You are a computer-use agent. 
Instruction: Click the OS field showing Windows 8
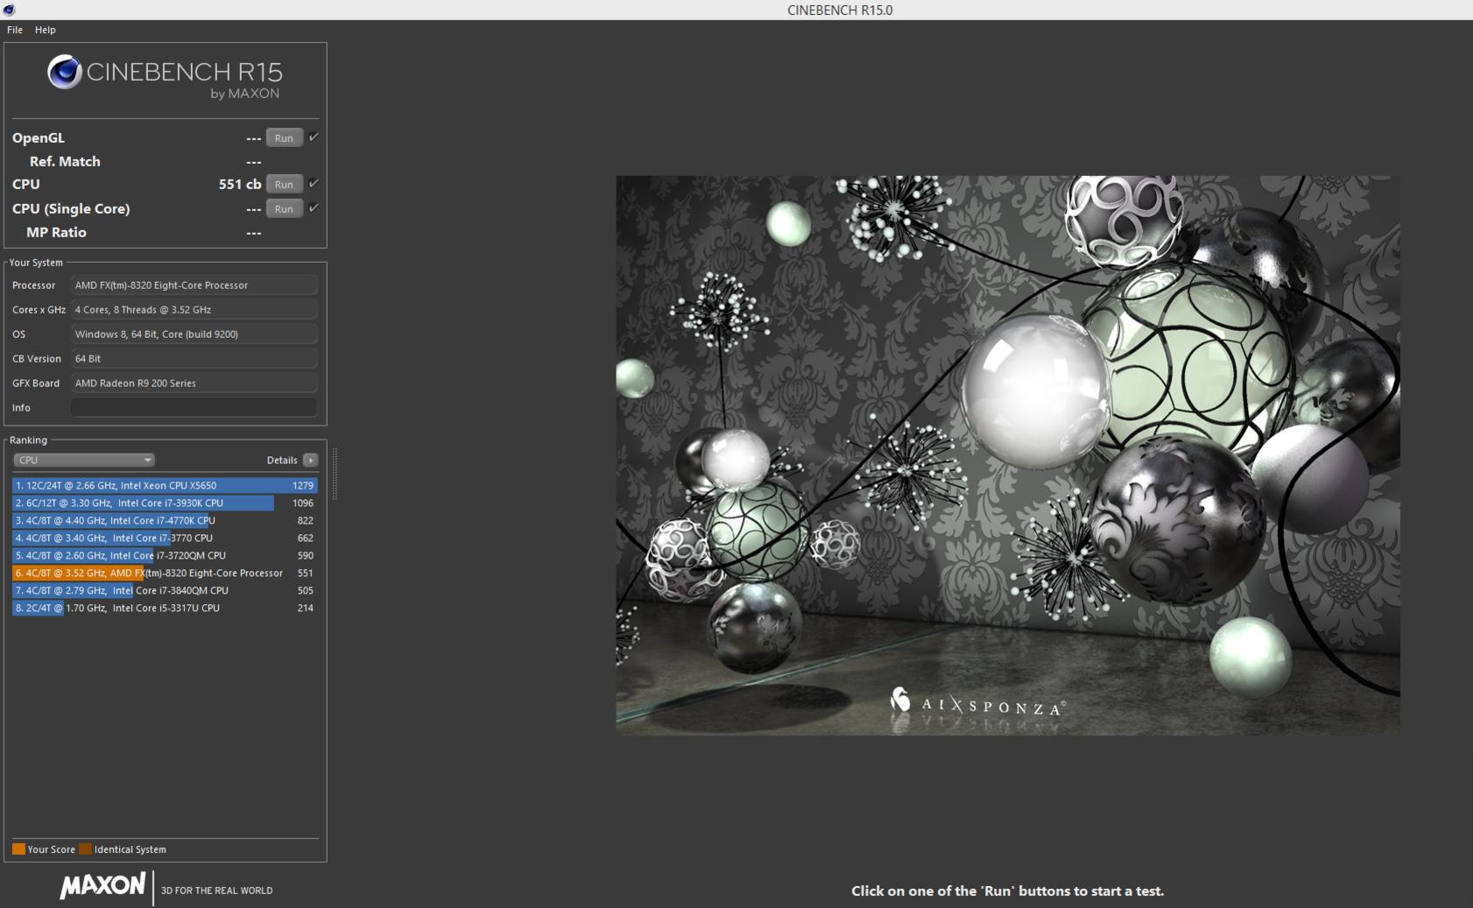[194, 334]
